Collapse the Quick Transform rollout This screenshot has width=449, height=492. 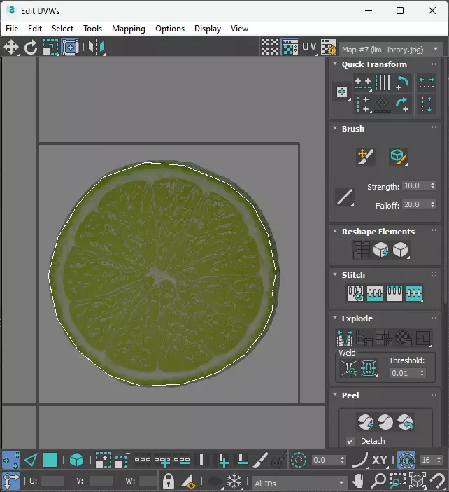[x=335, y=64]
